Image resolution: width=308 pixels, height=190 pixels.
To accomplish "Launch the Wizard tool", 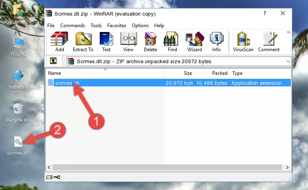I will 195,42.
